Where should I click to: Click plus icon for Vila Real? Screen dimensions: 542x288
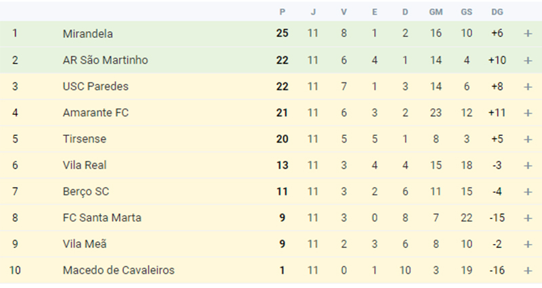(528, 165)
